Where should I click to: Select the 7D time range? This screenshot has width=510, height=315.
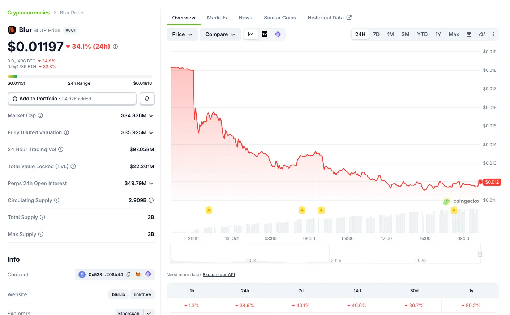pyautogui.click(x=376, y=34)
